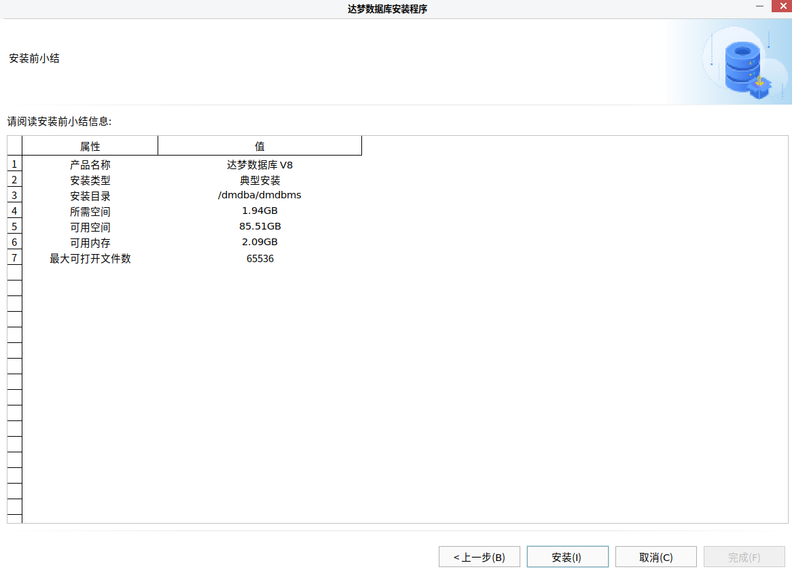The width and height of the screenshot is (792, 578).
Task: Select the 值 column header
Action: click(259, 146)
